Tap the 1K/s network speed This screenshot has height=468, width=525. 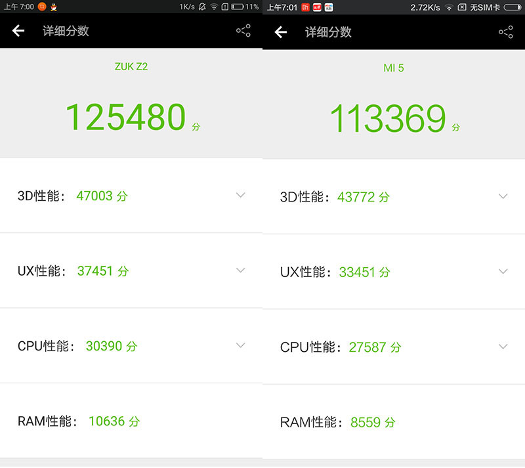pos(187,7)
